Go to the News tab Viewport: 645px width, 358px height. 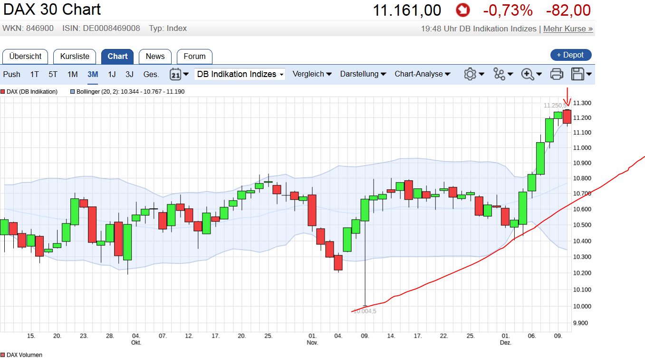coord(155,56)
